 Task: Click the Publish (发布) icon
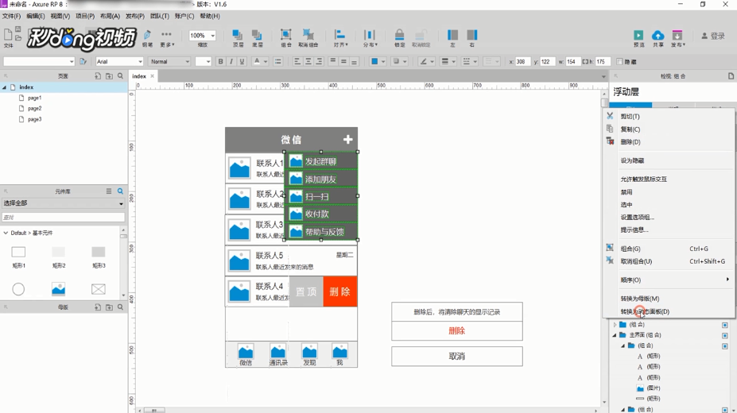[677, 37]
